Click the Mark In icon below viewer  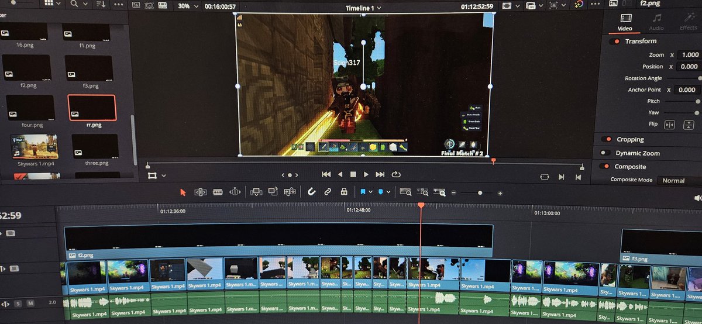[x=562, y=177]
